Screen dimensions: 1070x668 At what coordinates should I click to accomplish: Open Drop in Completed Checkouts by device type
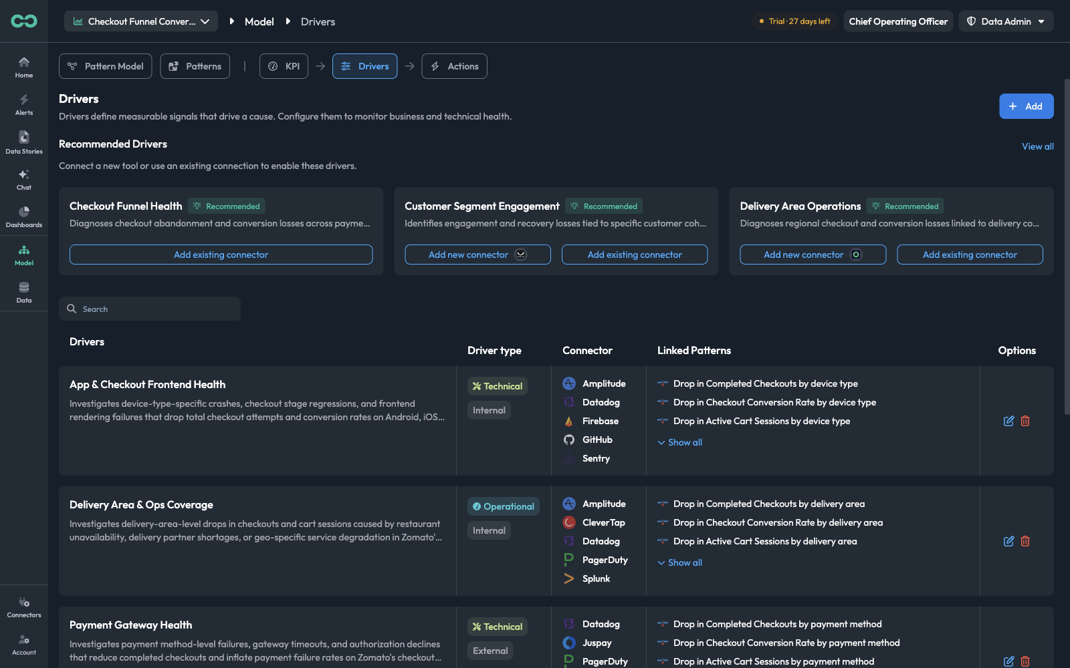pyautogui.click(x=766, y=383)
